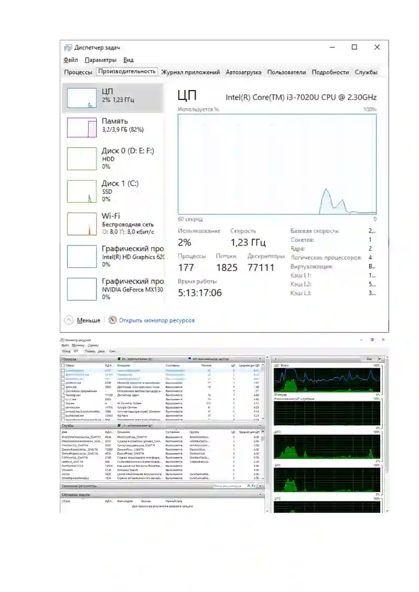Open the Вид menu in Task Manager
Screen dimensions: 419x592
click(x=128, y=60)
